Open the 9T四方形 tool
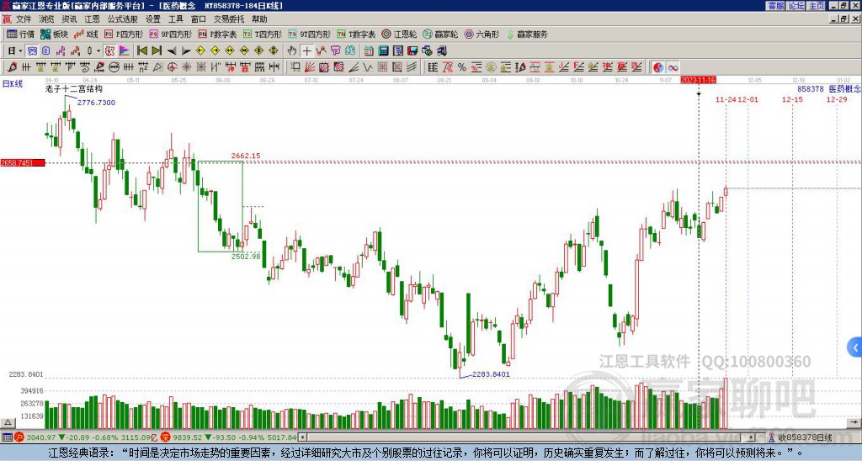Viewport: 862px width, 461px height. tap(309, 34)
